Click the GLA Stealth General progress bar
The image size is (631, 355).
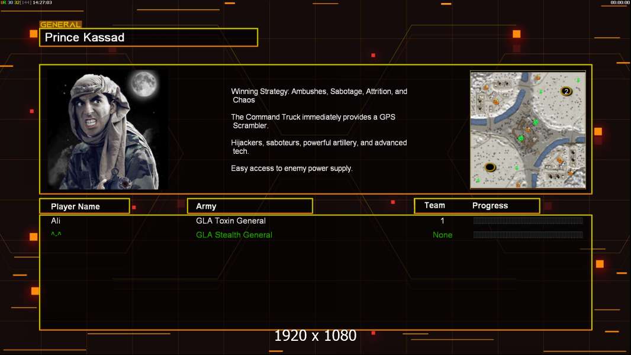[528, 234]
